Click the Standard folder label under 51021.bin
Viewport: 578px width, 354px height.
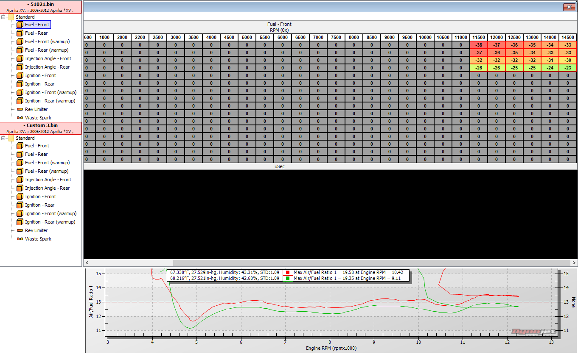(25, 17)
